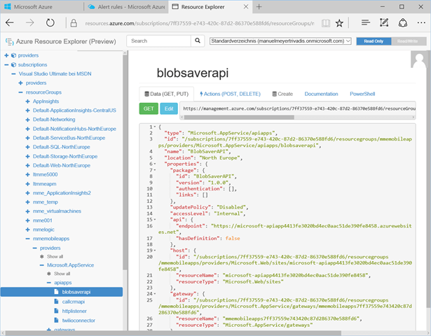Switch to Read/Write mode
Screen dimensions: 431x336
pos(408,41)
